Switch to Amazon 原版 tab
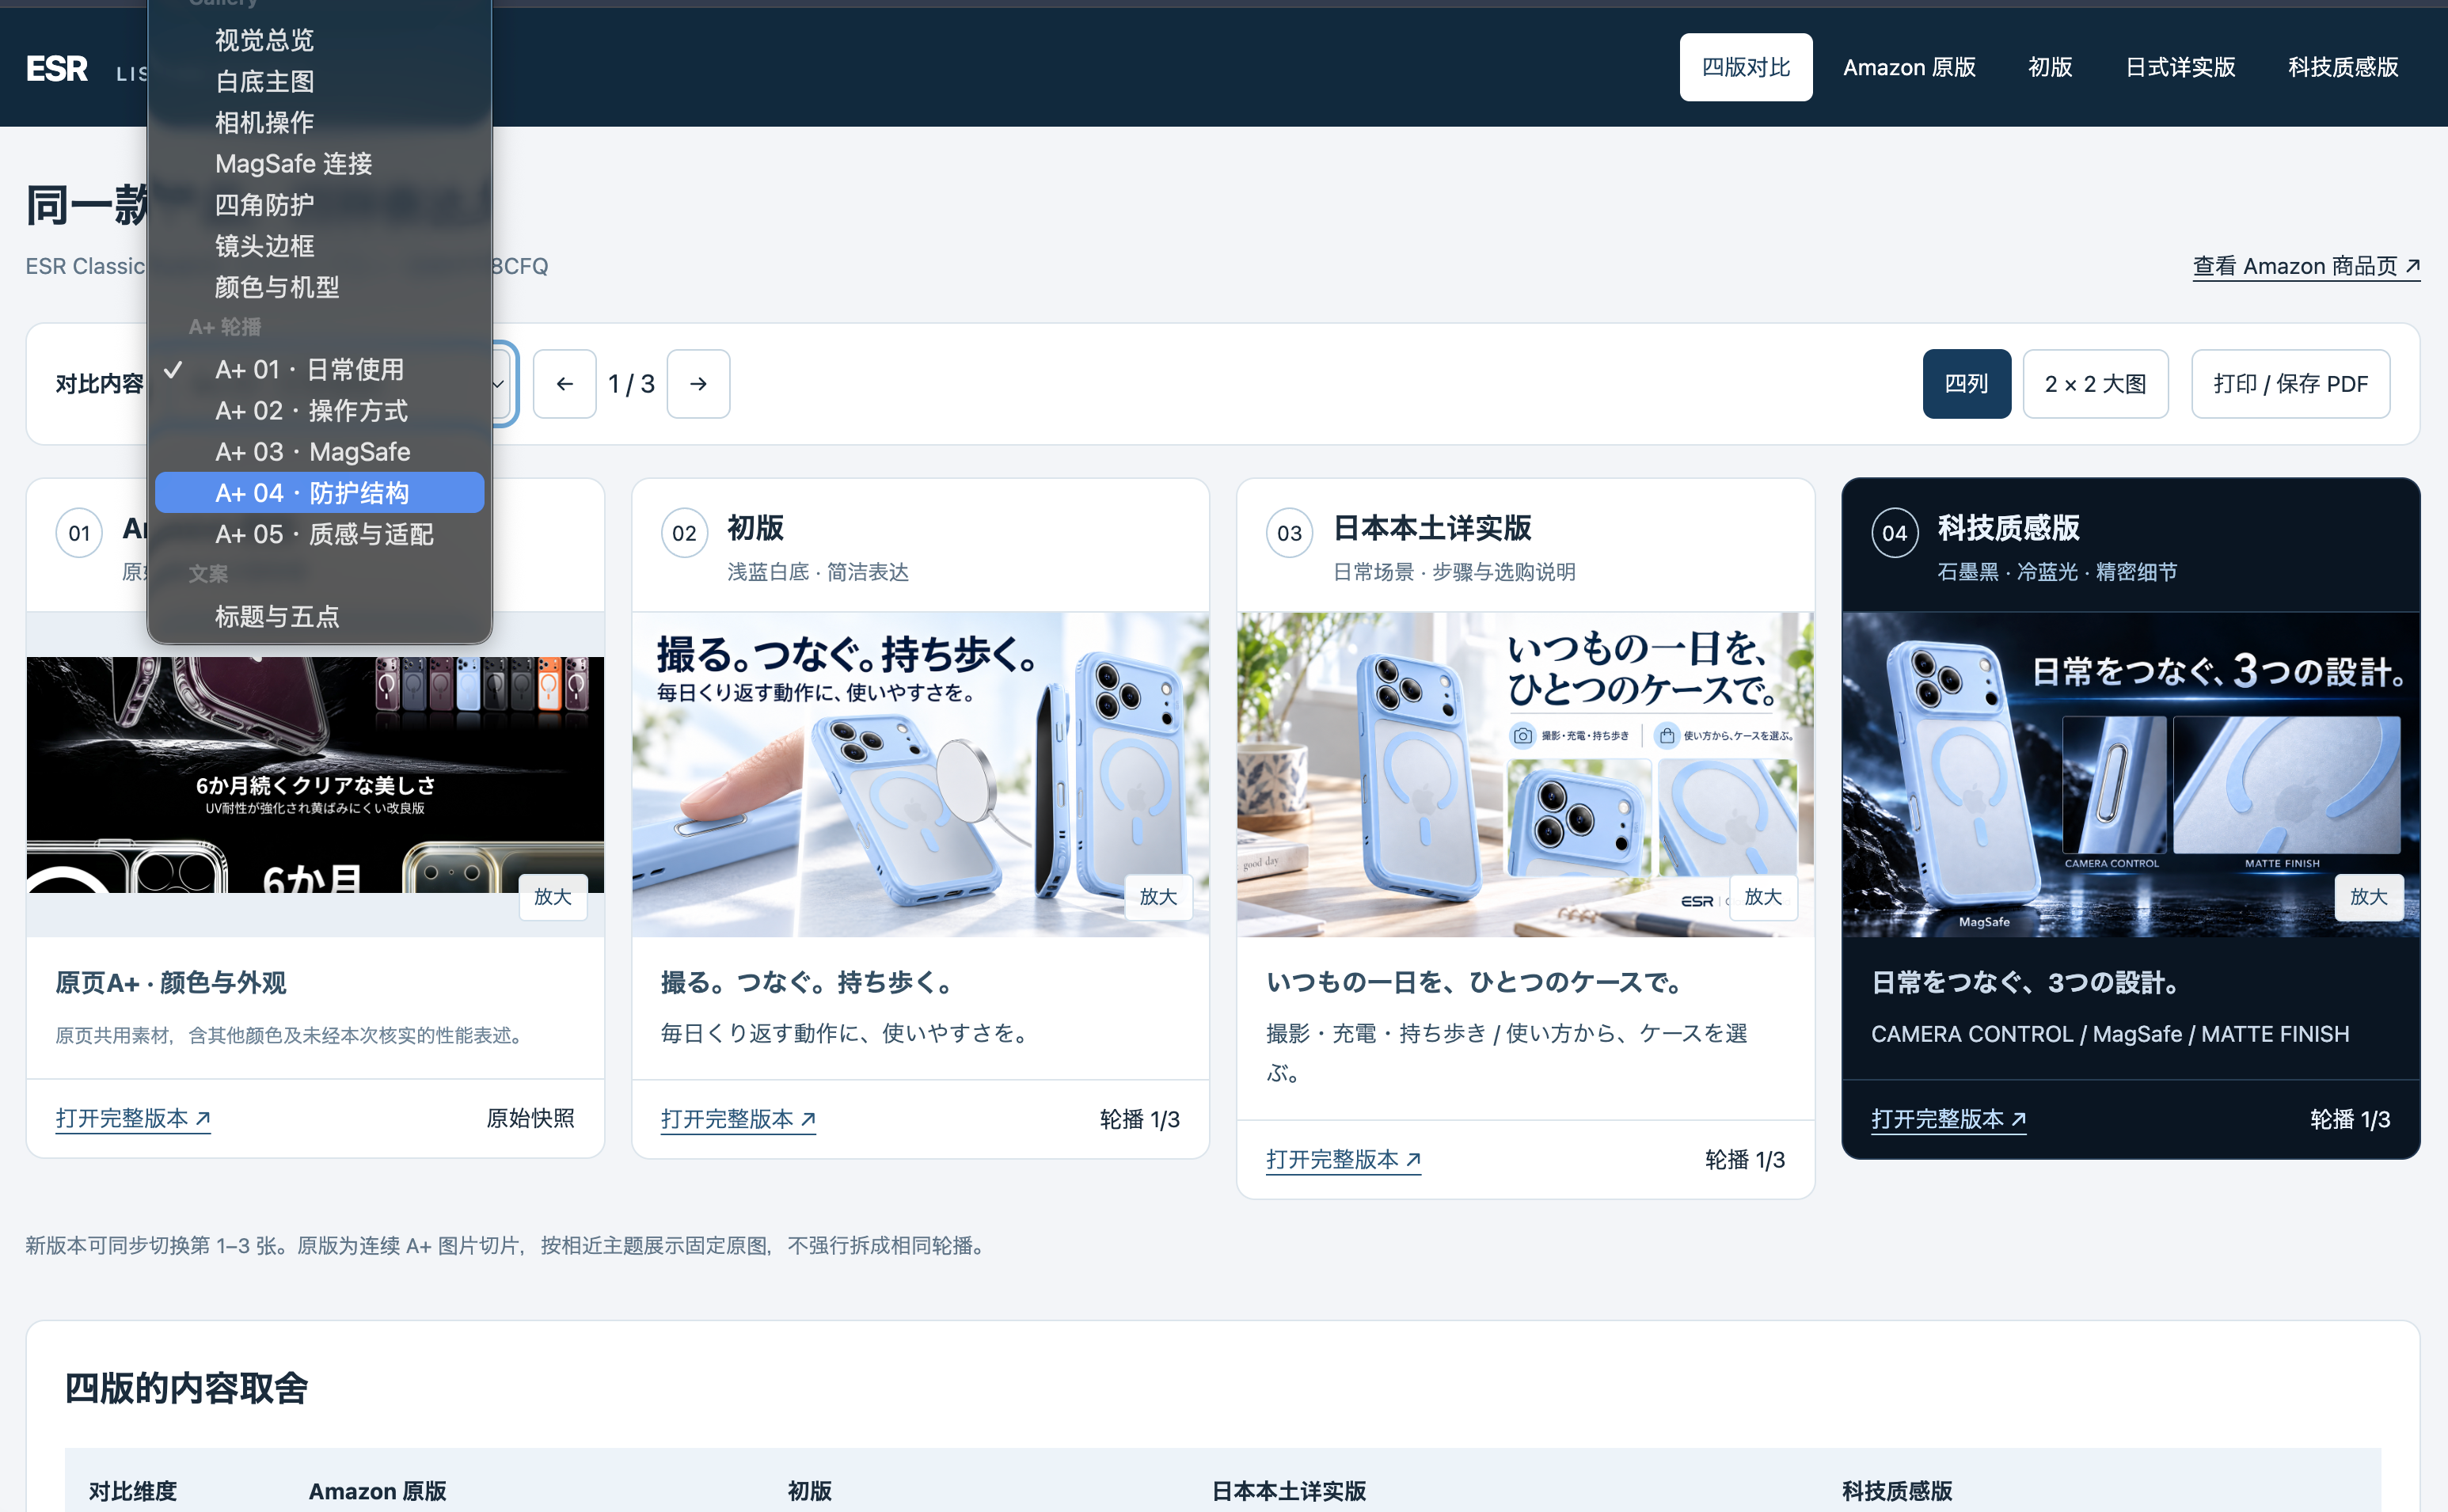This screenshot has width=2448, height=1512. (1909, 68)
